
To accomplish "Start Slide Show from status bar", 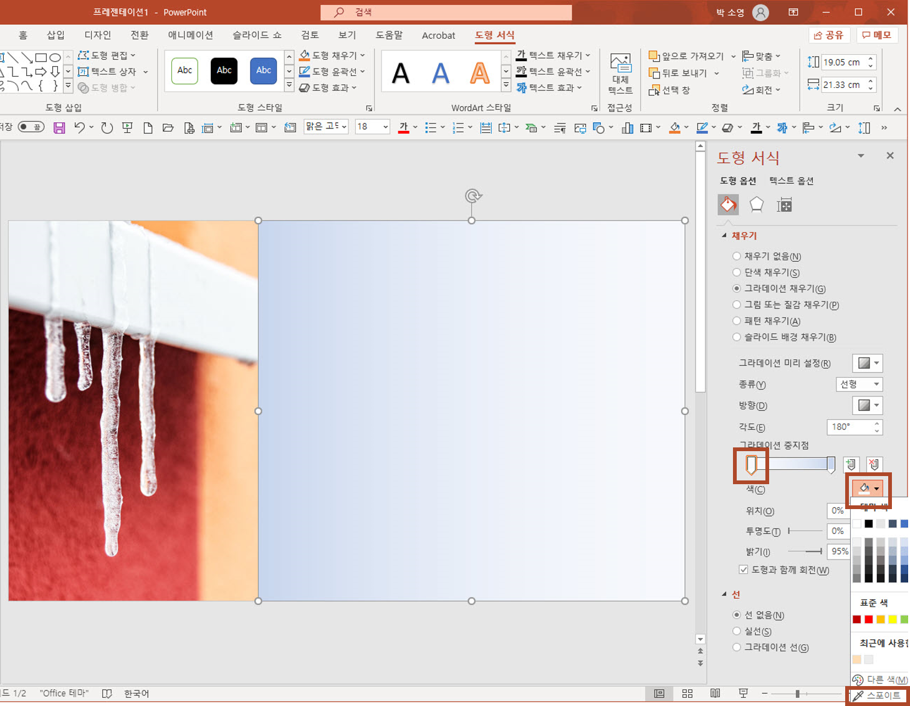I will coord(743,694).
